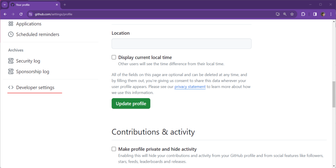Enable Display current local time
The image size is (336, 168).
coord(114,57)
